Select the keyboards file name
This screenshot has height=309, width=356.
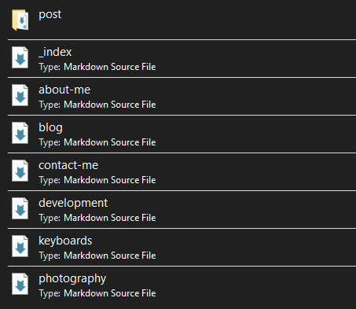tap(65, 241)
